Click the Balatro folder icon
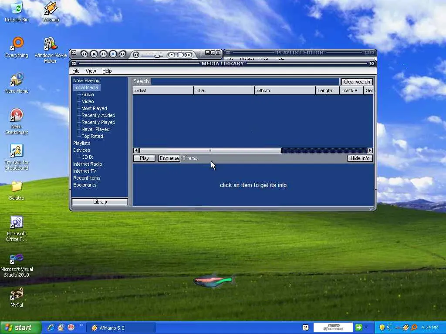 click(17, 186)
